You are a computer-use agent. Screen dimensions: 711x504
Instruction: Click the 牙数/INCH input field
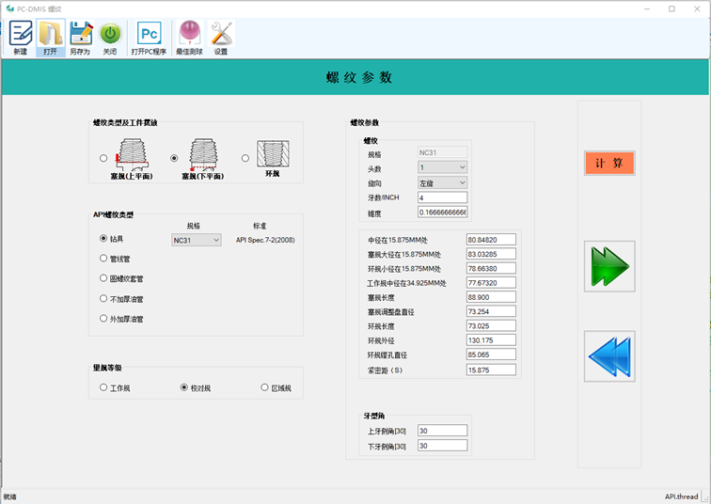point(442,197)
